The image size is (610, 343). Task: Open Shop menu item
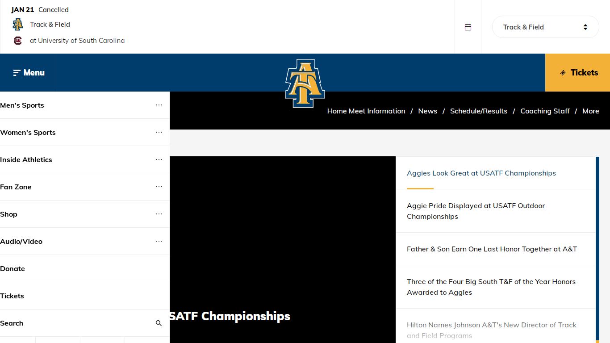tap(8, 214)
